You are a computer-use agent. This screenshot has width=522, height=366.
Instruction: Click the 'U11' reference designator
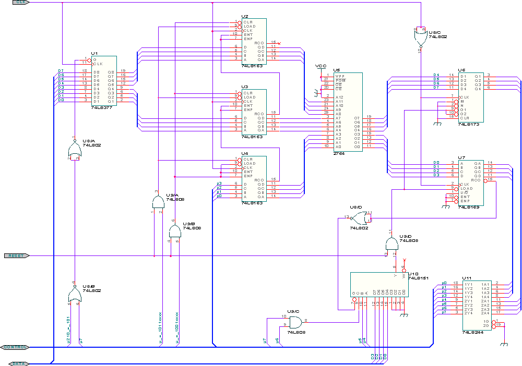[x=467, y=278]
